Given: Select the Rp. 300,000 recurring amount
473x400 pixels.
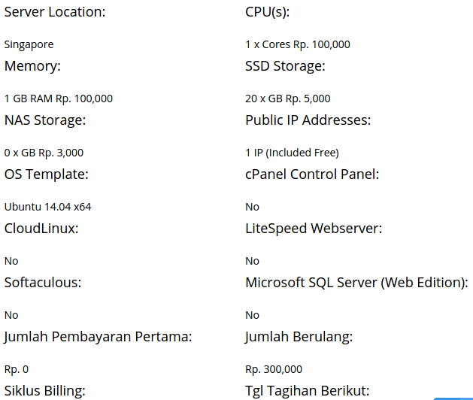Looking at the screenshot, I should coord(274,369).
